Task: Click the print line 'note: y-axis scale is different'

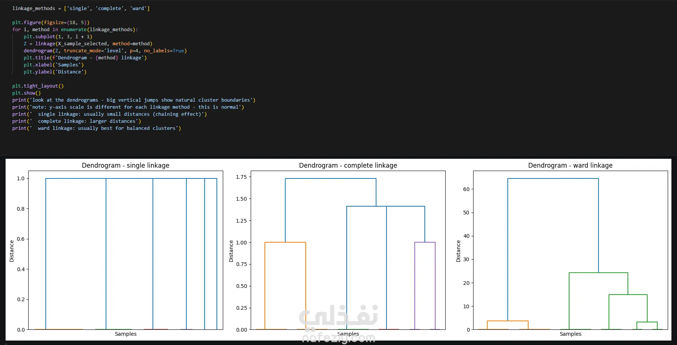Action: [x=128, y=107]
